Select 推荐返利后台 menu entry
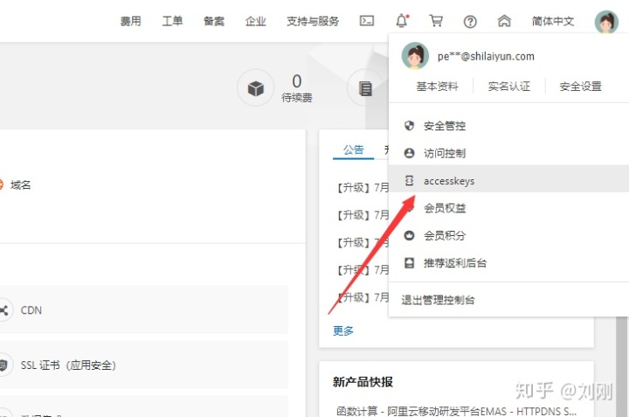 tap(508, 263)
